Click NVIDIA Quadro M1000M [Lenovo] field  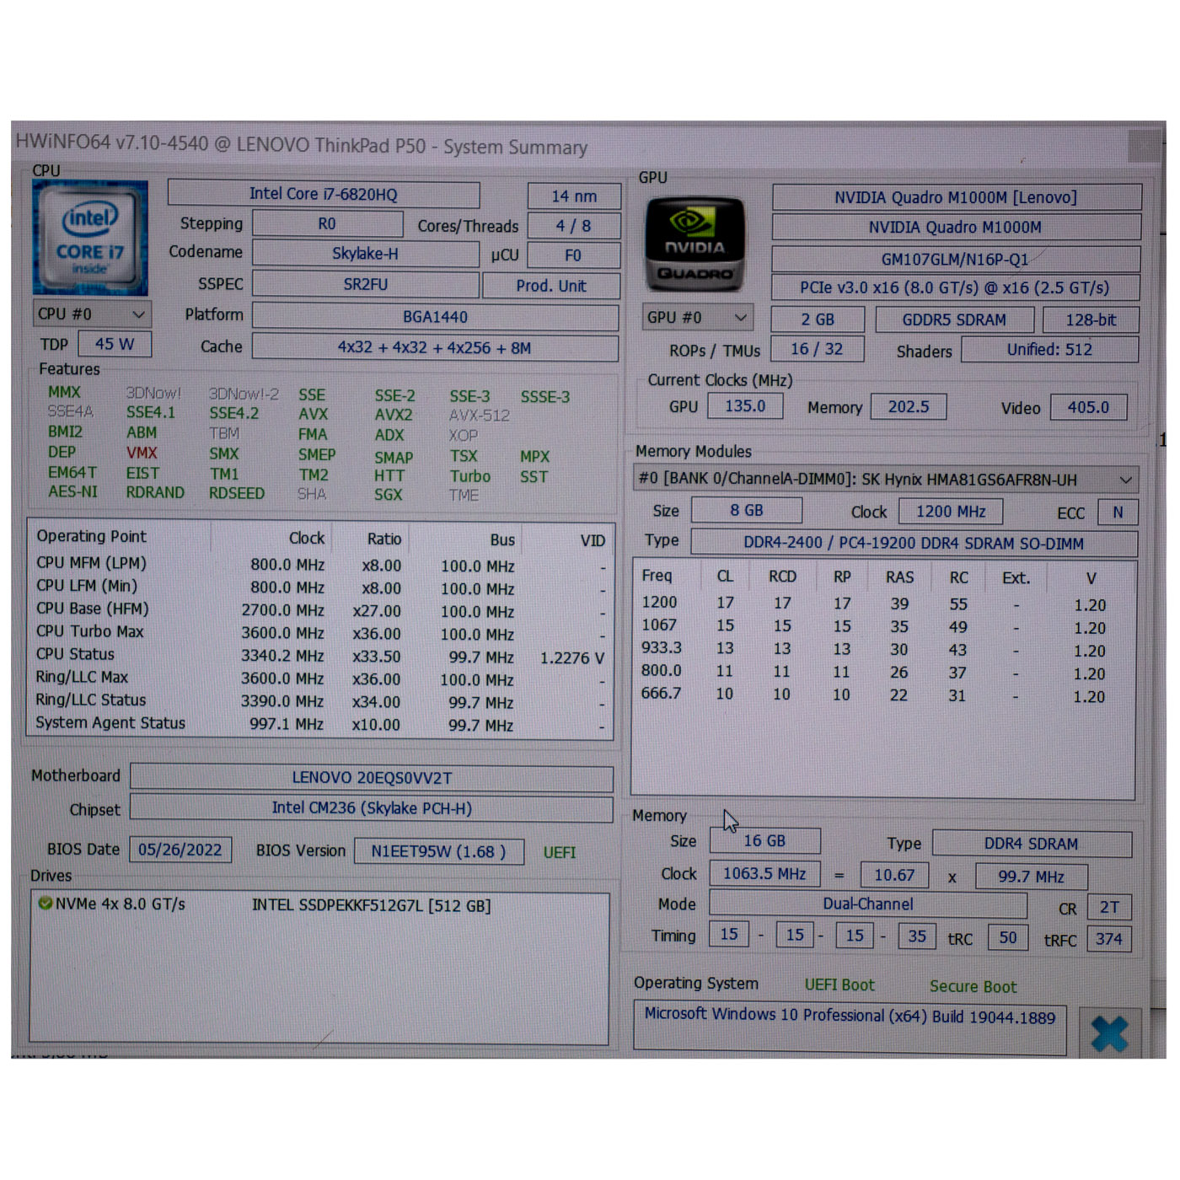(x=957, y=197)
